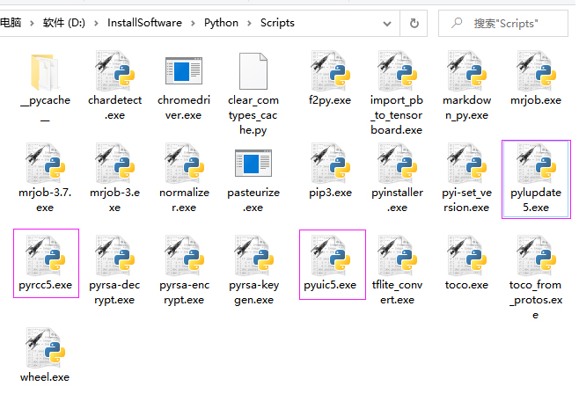
Task: Click the pyrcc5.exe file name label
Action: [46, 285]
